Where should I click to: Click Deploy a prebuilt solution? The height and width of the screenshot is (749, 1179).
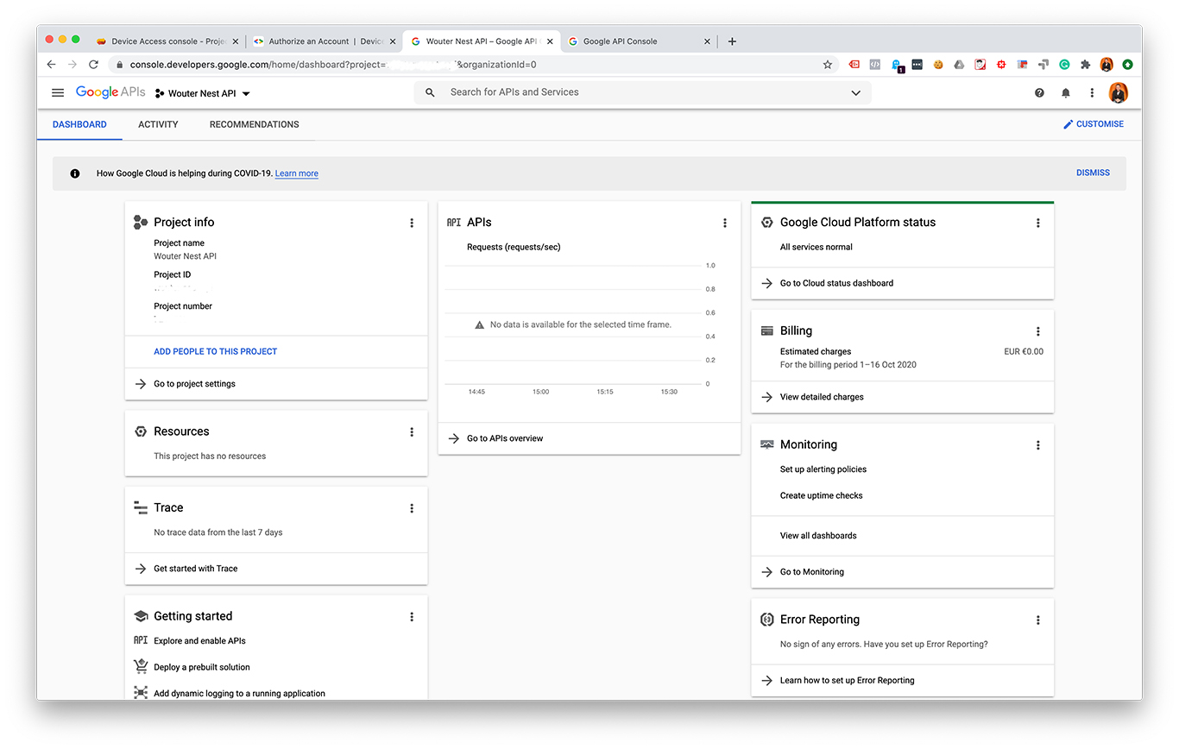pos(202,667)
